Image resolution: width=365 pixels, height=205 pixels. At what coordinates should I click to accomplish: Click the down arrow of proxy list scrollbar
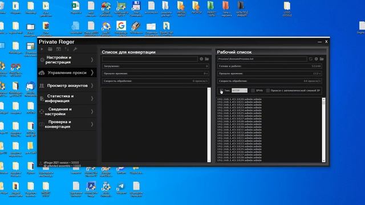pos(323,161)
